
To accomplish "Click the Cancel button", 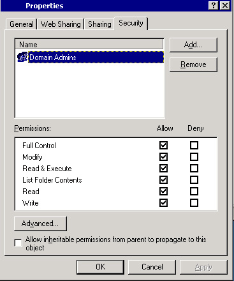I will pos(152,267).
